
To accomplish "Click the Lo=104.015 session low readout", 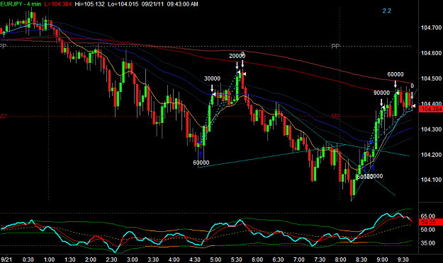I will pos(123,4).
